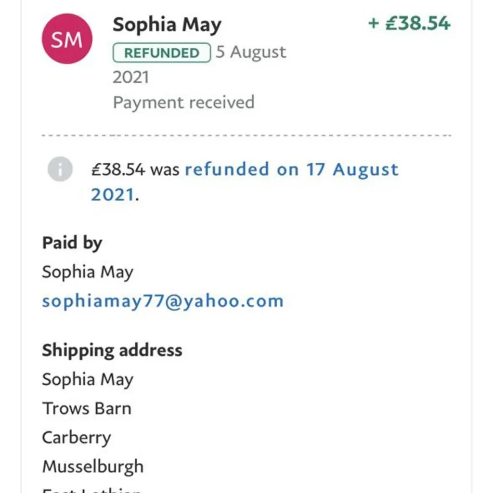Click Sophia May under Shipping address
The height and width of the screenshot is (493, 493).
[x=88, y=380]
